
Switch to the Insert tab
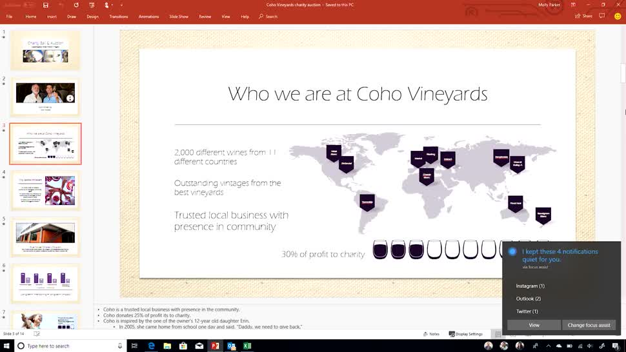[x=52, y=16]
